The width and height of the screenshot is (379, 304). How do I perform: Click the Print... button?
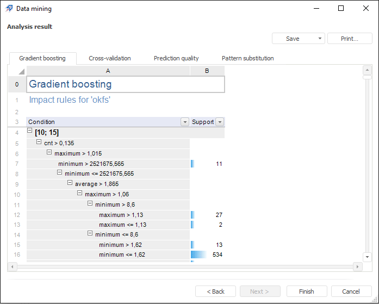pyautogui.click(x=349, y=39)
